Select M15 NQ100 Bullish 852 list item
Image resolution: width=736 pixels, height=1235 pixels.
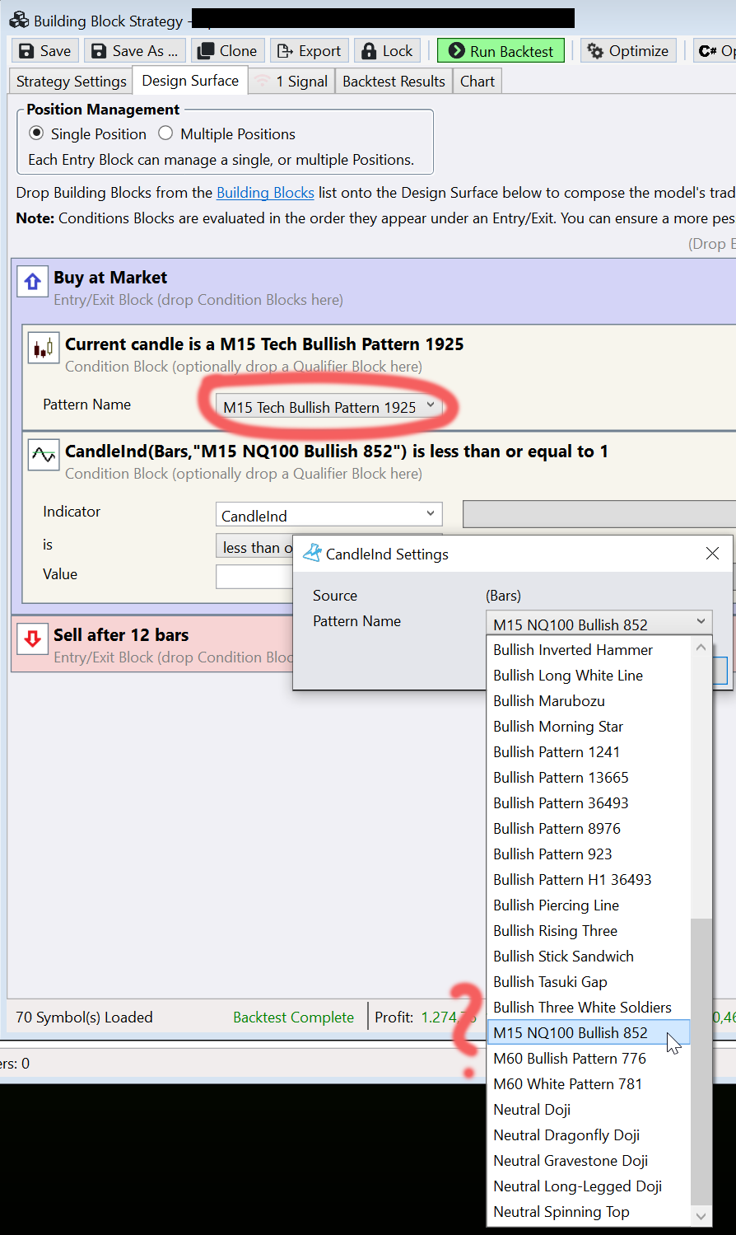coord(588,1033)
